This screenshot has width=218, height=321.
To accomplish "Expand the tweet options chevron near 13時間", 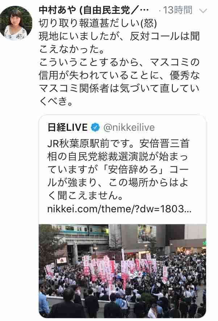I will pos(203,11).
